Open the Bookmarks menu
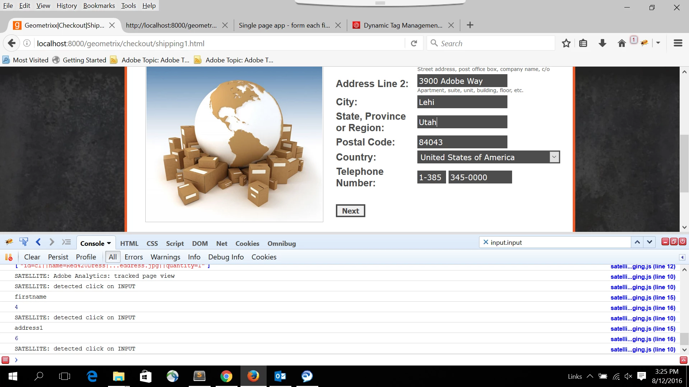The image size is (689, 387). point(99,5)
